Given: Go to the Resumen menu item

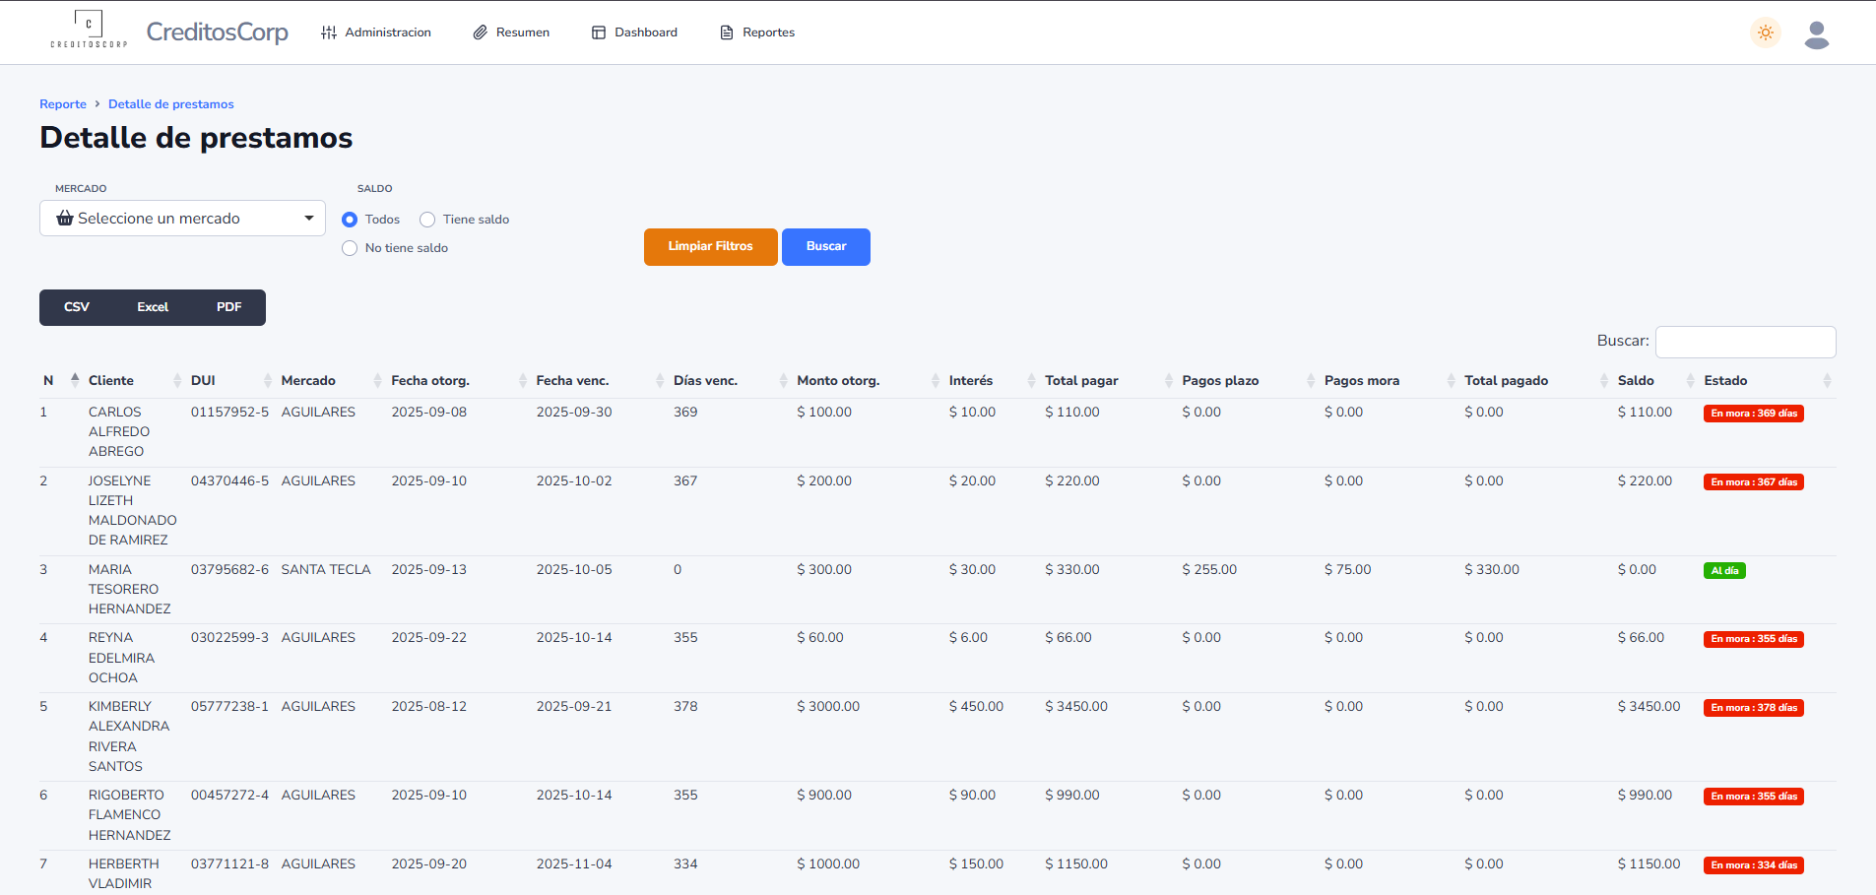Looking at the screenshot, I should click(511, 32).
